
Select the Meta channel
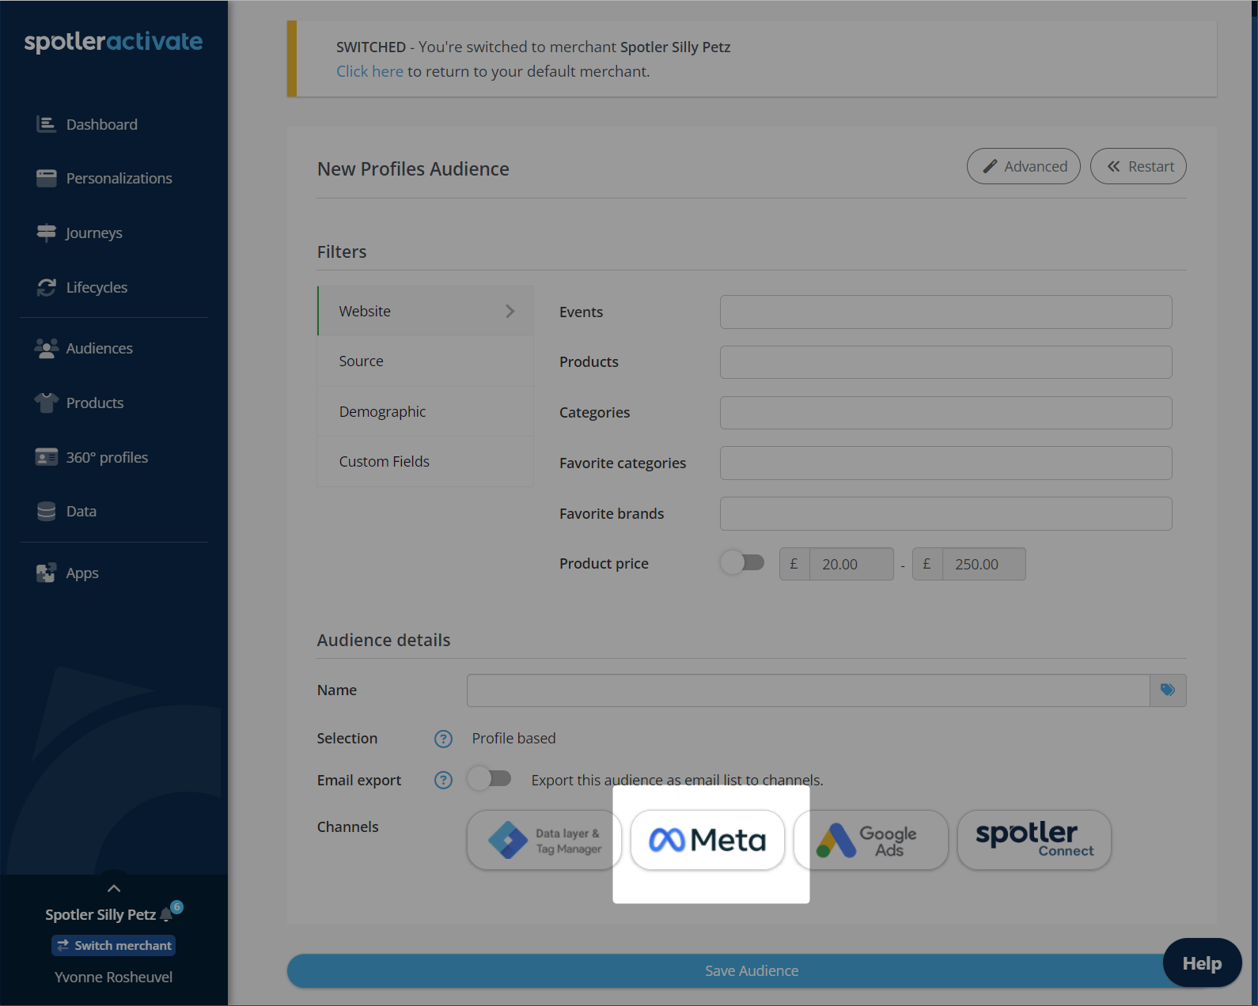coord(707,840)
